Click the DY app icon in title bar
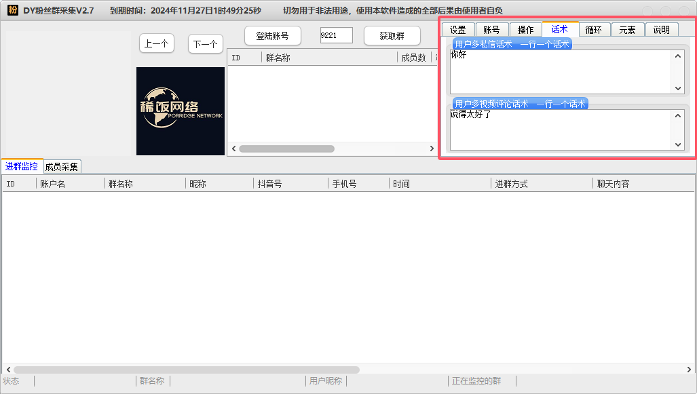This screenshot has width=697, height=394. point(12,10)
